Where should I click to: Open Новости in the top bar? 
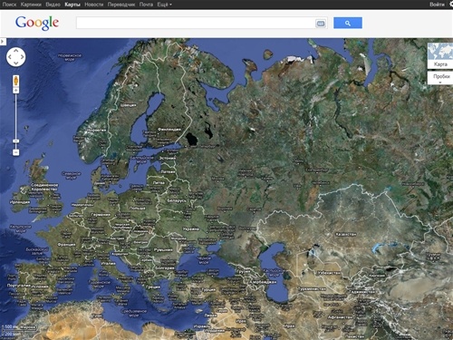[x=94, y=5]
